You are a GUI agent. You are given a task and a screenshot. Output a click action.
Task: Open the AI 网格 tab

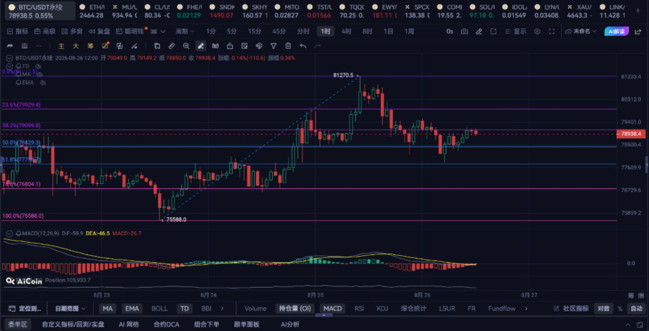(129, 324)
